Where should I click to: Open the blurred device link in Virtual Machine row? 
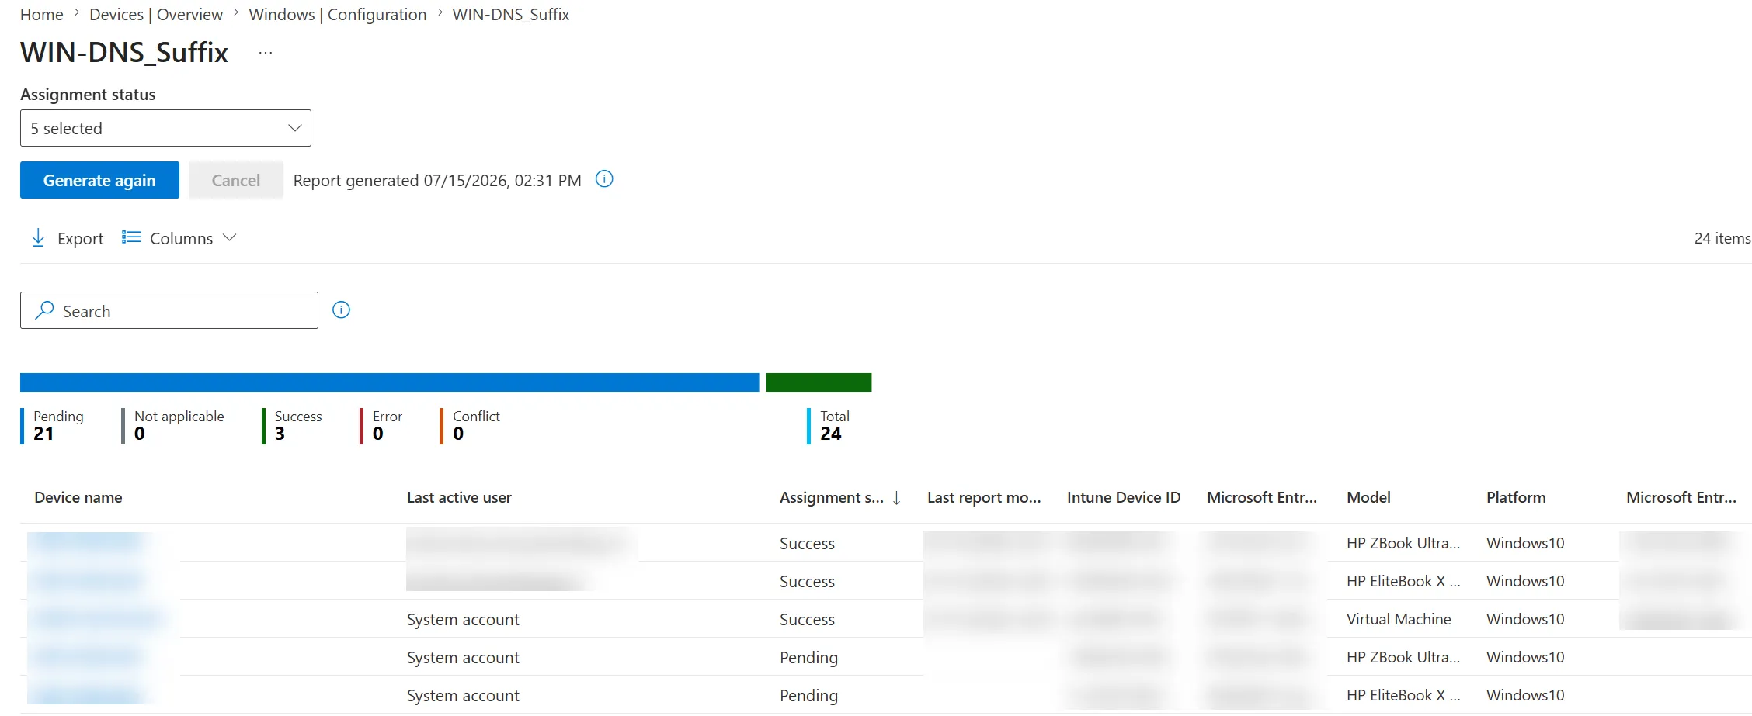tap(99, 618)
